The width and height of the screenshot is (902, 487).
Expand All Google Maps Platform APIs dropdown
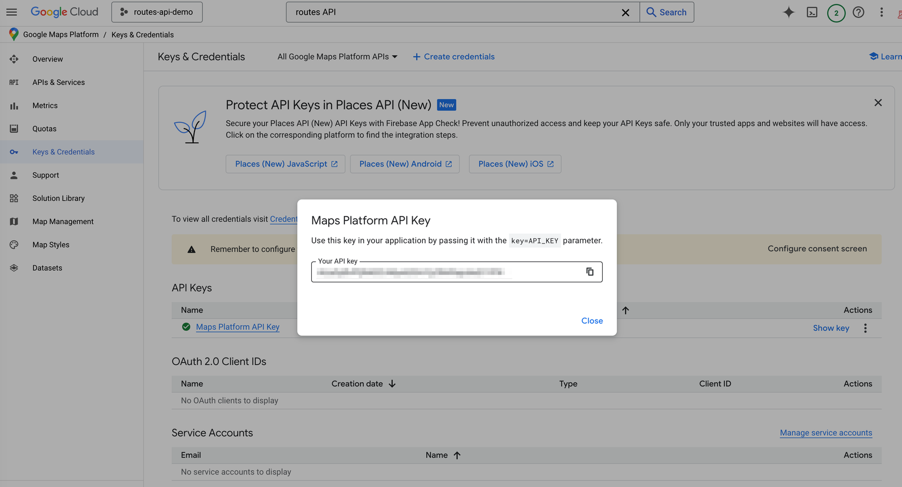click(337, 57)
